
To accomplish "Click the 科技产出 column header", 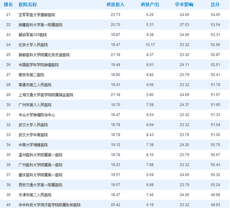I will coord(150,5).
